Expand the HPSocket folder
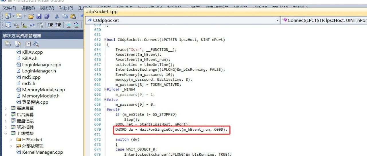 tap(11, 140)
